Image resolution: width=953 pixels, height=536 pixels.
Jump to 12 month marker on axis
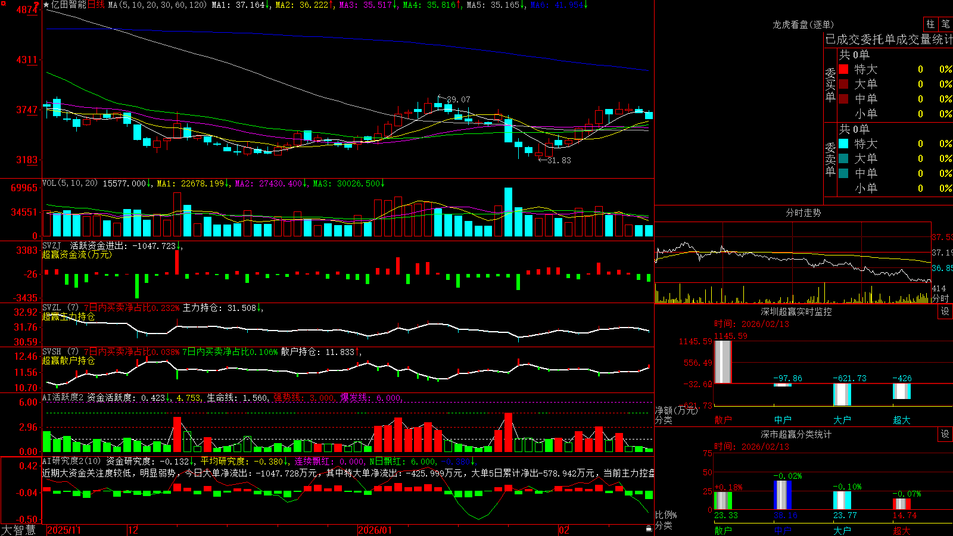tap(133, 530)
